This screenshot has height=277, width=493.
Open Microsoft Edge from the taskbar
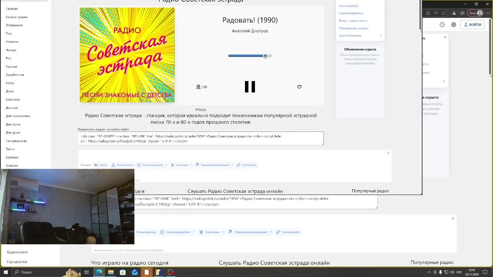99,272
